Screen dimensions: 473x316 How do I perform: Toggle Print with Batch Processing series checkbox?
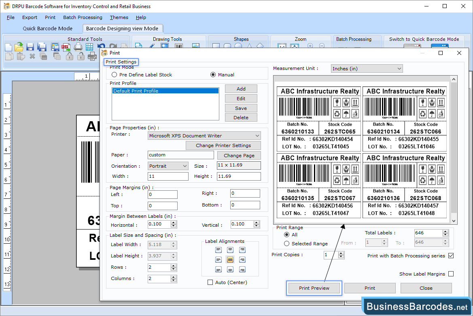click(x=451, y=256)
